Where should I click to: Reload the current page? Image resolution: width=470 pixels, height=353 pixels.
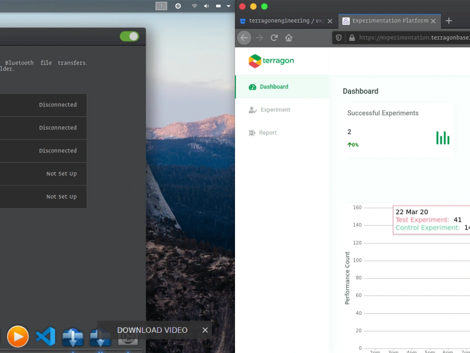[x=274, y=38]
